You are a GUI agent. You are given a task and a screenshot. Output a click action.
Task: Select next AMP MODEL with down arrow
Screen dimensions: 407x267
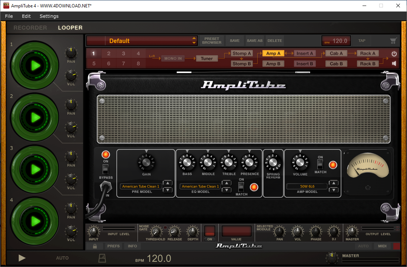334,190
